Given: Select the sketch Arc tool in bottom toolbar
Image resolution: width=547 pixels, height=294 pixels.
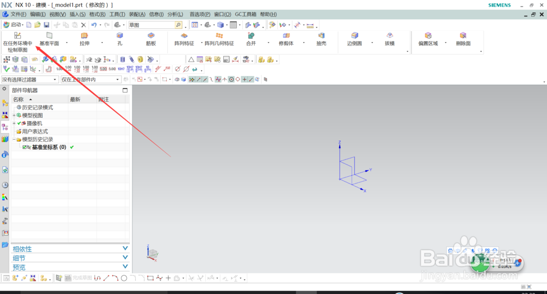Looking at the screenshot, I should [115, 278].
